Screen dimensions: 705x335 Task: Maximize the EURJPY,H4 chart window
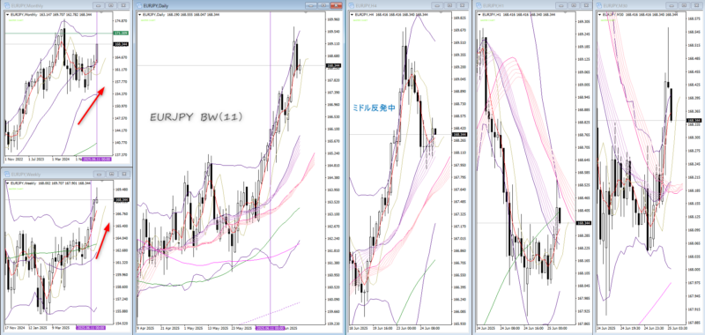(x=449, y=5)
